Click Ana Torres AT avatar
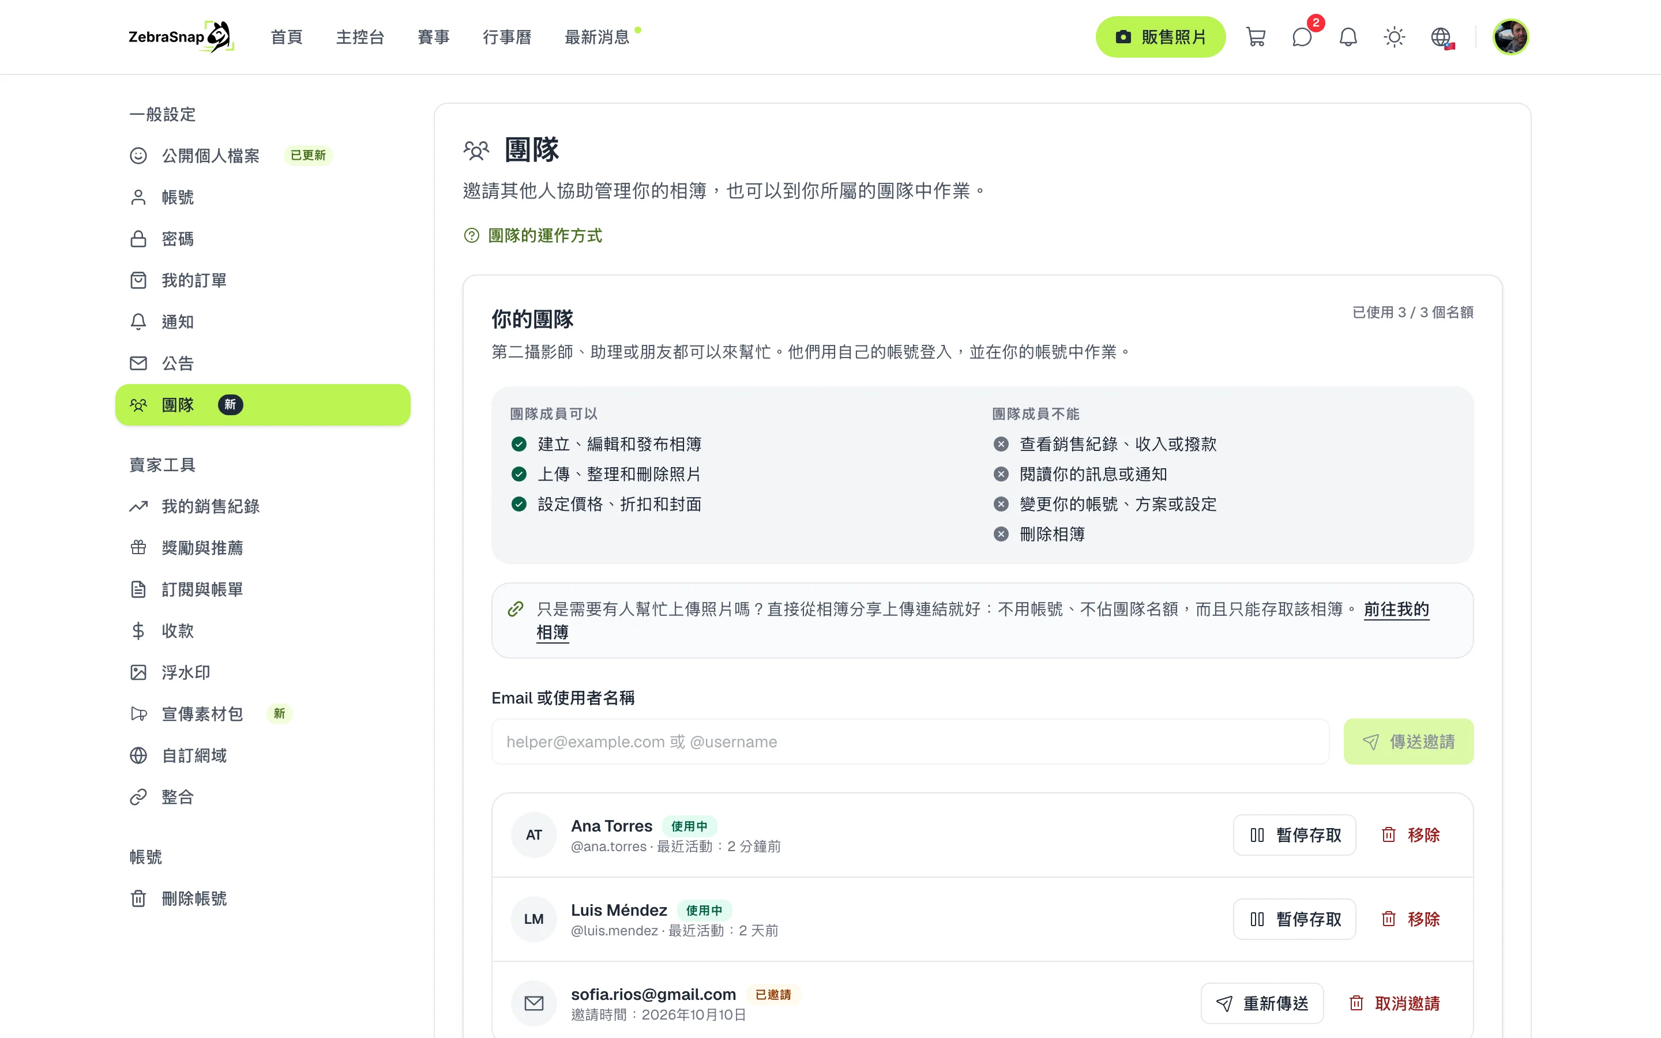 click(534, 836)
